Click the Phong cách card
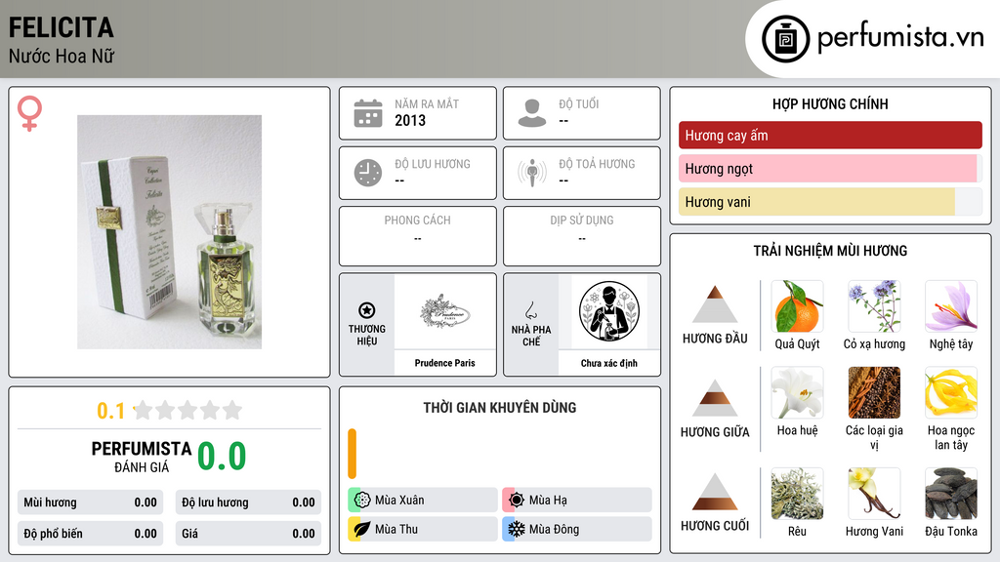The height and width of the screenshot is (562, 1000). point(418,236)
